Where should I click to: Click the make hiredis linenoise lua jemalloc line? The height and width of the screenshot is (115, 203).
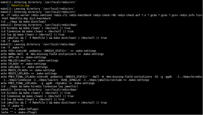click(39, 86)
